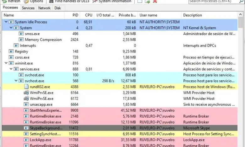Click the WmiPrvSE.exe PID 6172 icon
This screenshot has height=147, width=245.
[26, 99]
